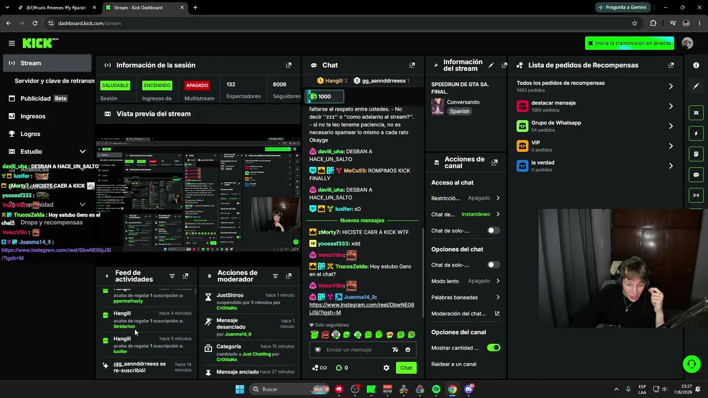Click Nuevos mensajes divider to jump down

point(362,221)
